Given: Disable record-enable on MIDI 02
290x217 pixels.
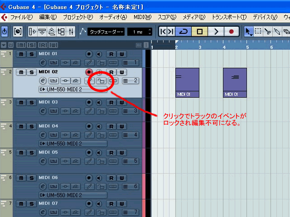Looking at the screenshot, I should pos(89,72).
